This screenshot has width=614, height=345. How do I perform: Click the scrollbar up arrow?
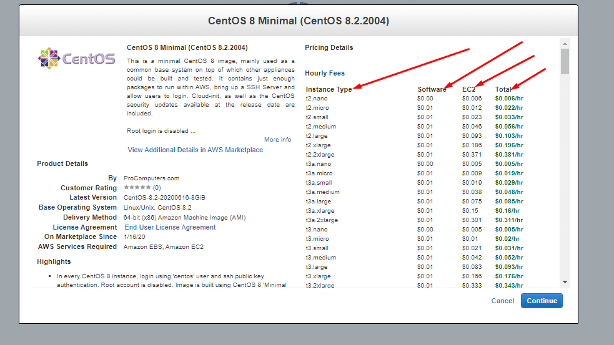[565, 44]
